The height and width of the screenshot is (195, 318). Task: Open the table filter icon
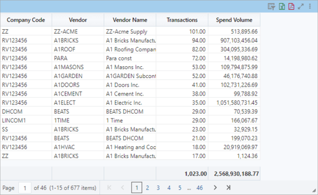click(x=272, y=6)
